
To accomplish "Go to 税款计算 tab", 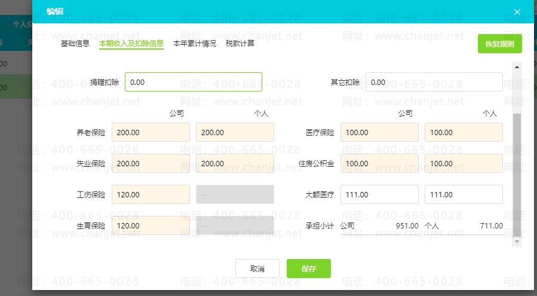I will tap(240, 44).
